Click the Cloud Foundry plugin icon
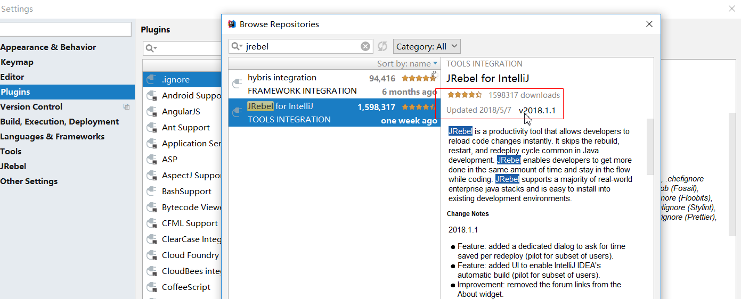The height and width of the screenshot is (299, 741). coord(152,255)
